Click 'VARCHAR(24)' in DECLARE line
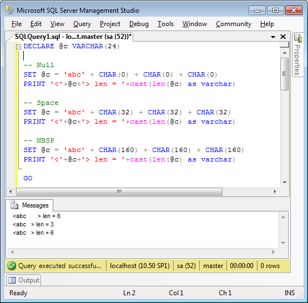The image size is (308, 303). click(96, 47)
